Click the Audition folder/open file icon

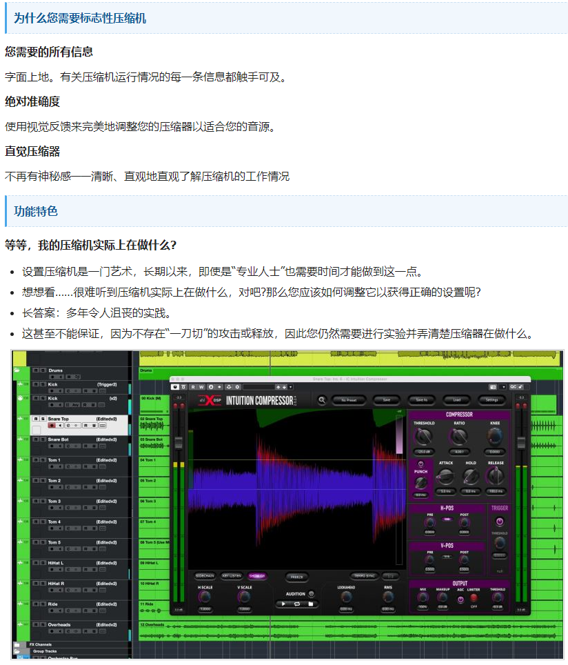click(x=310, y=604)
